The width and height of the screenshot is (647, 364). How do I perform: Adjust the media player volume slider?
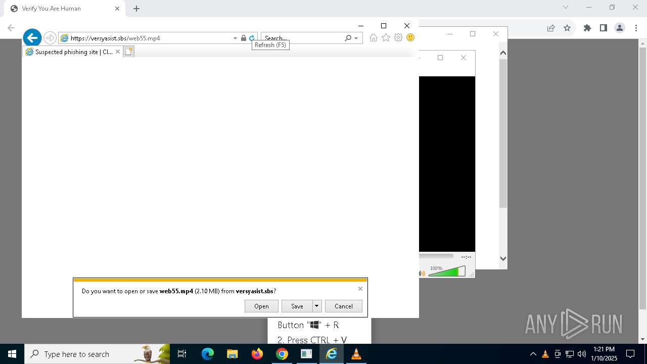[x=447, y=272]
